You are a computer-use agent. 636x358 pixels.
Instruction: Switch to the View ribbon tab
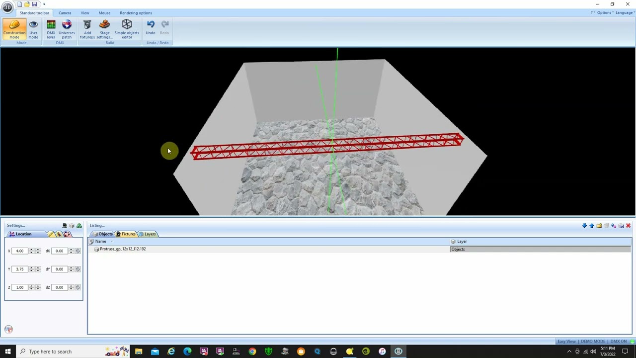coord(85,13)
